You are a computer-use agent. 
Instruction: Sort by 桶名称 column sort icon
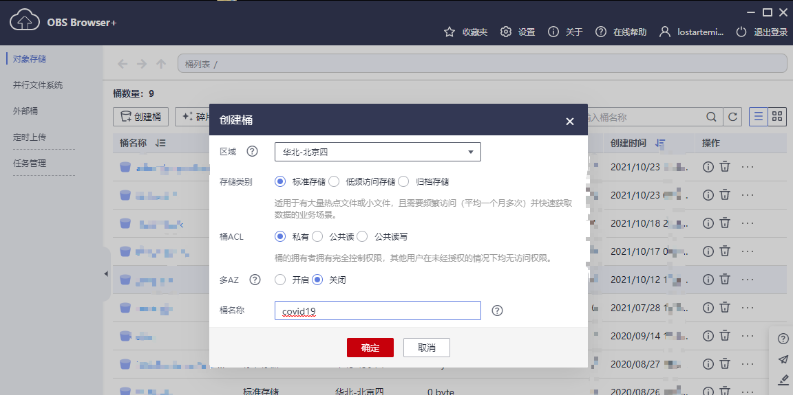161,144
